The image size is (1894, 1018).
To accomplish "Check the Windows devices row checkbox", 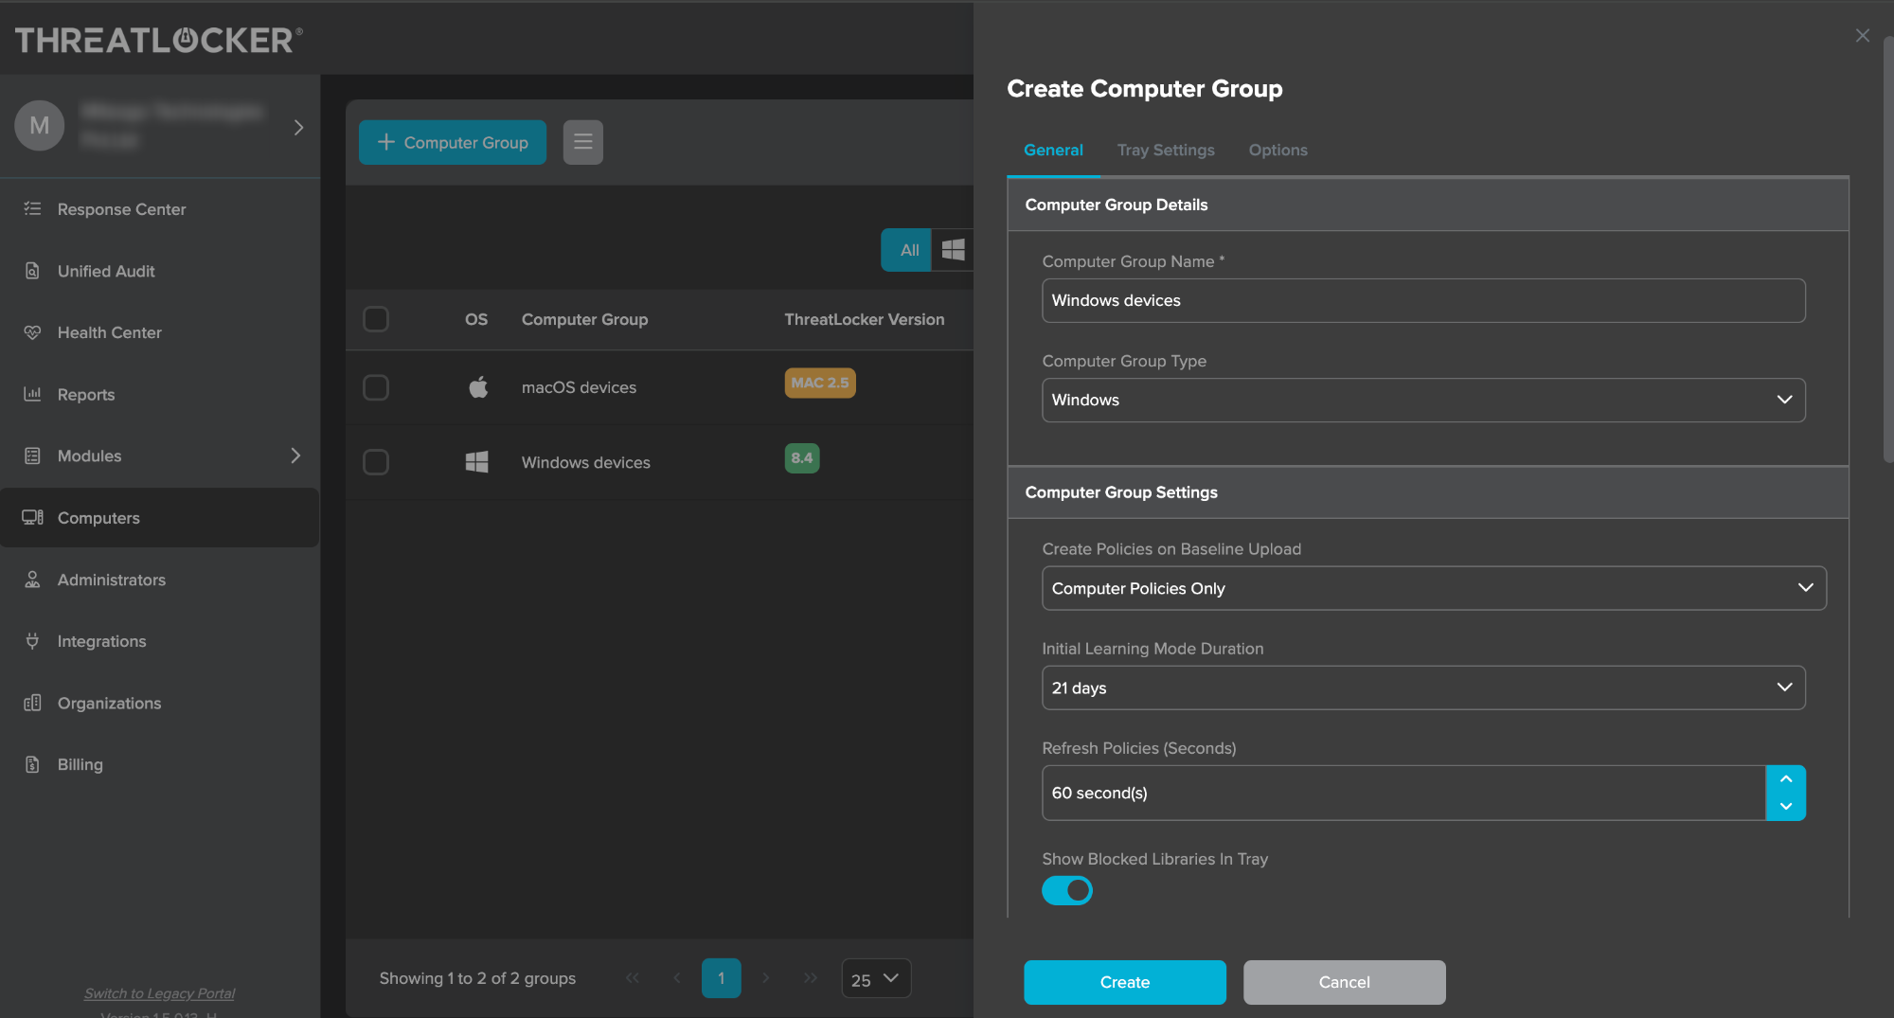I will (376, 462).
